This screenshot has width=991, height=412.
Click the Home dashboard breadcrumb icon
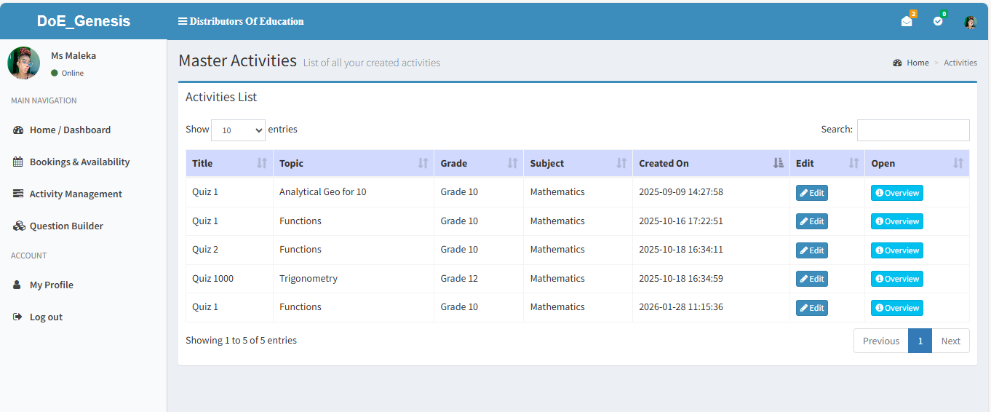[897, 63]
